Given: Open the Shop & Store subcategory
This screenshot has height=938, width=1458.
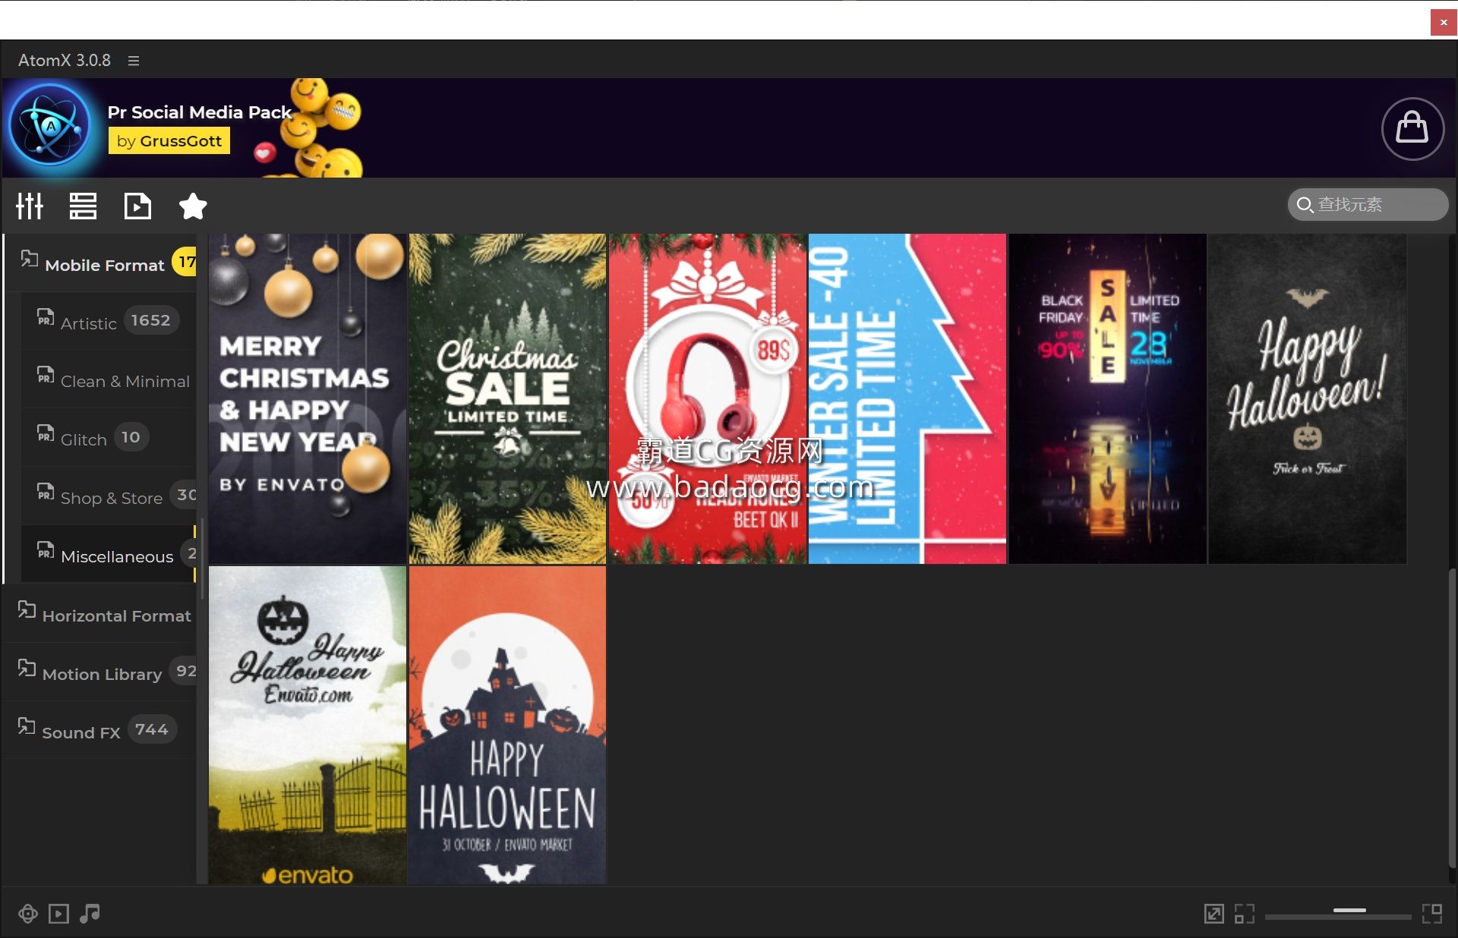Looking at the screenshot, I should click(109, 496).
